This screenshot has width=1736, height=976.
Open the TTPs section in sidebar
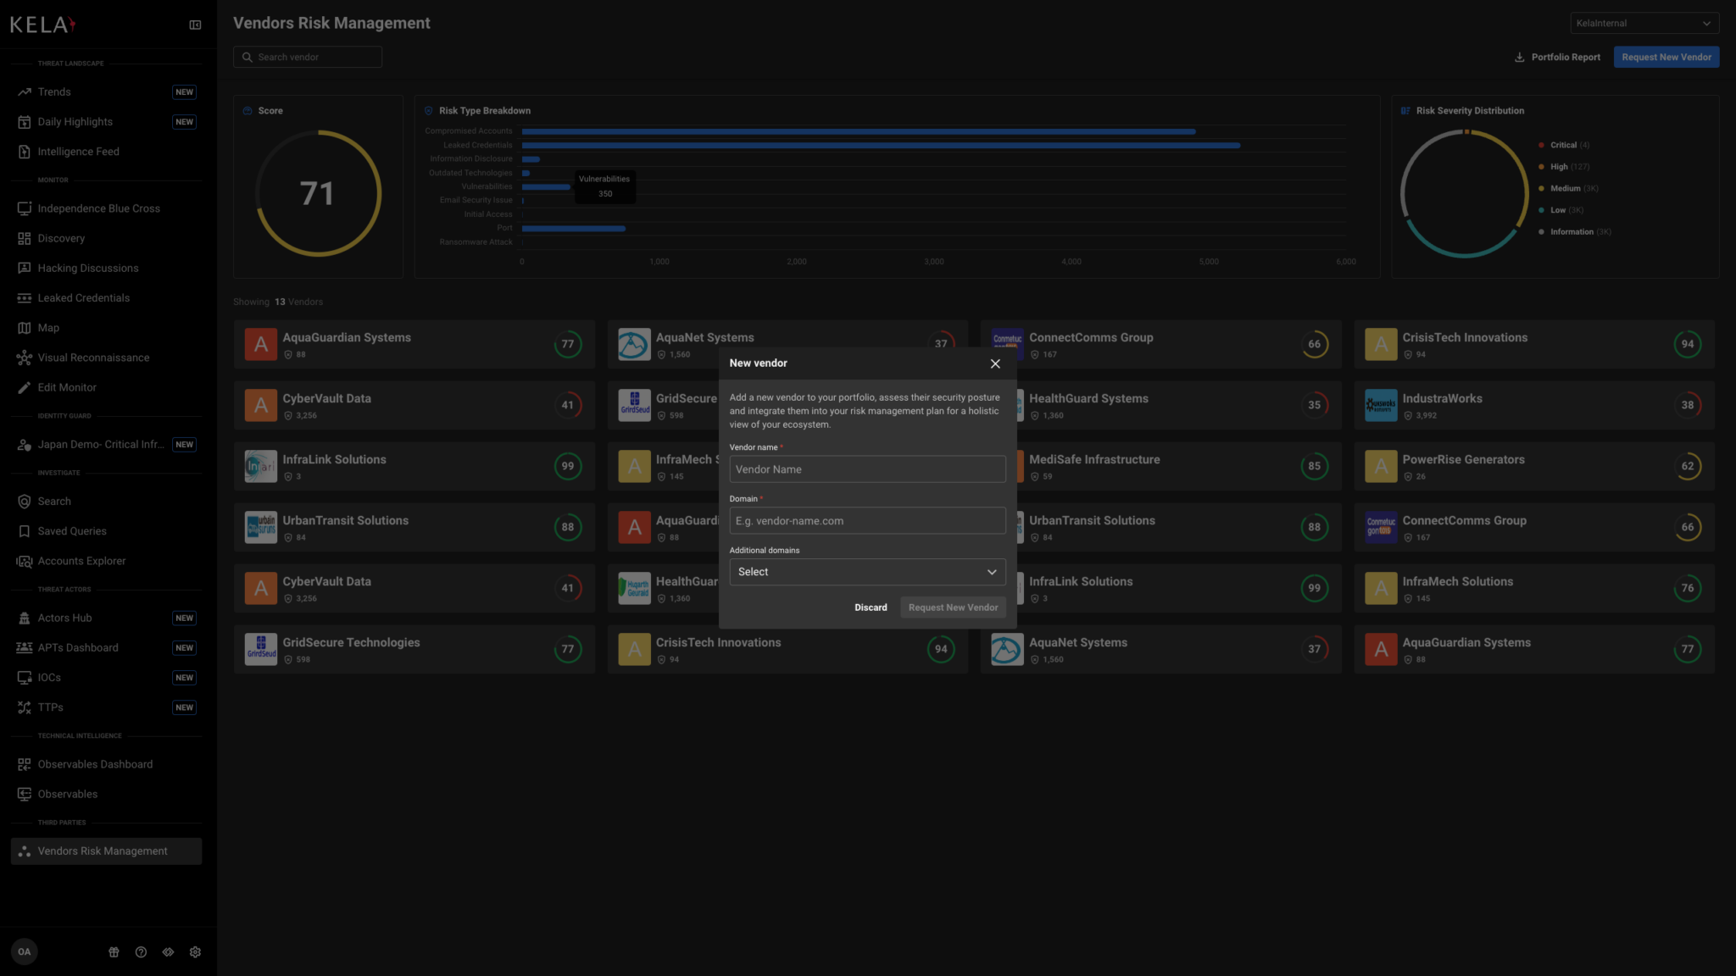pos(51,707)
